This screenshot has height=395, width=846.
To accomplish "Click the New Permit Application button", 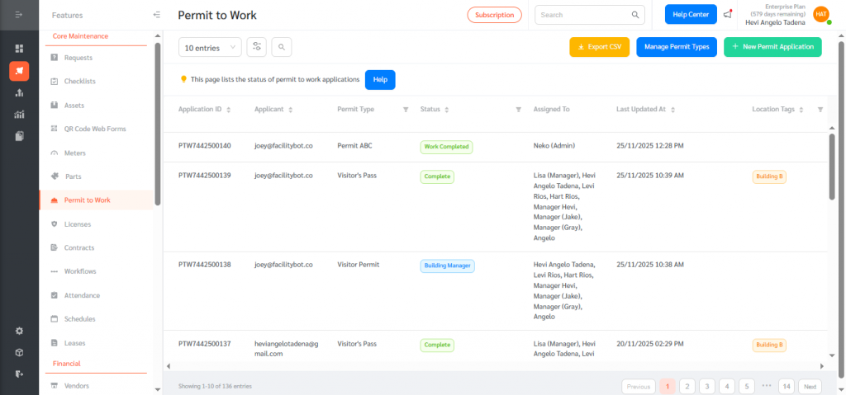I will (772, 47).
